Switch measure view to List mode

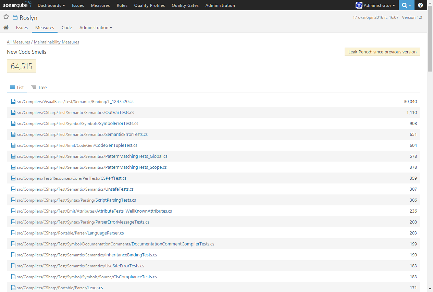point(17,87)
